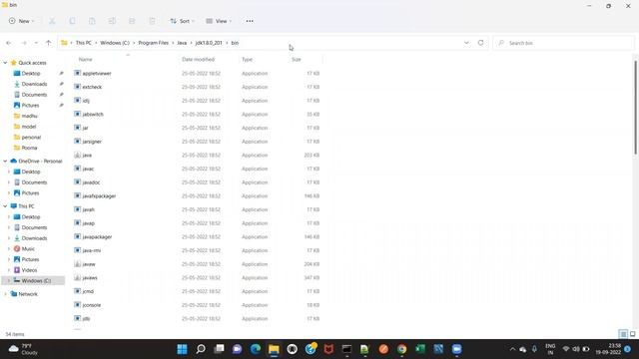Go up one folder level
This screenshot has width=639, height=359.
click(49, 43)
